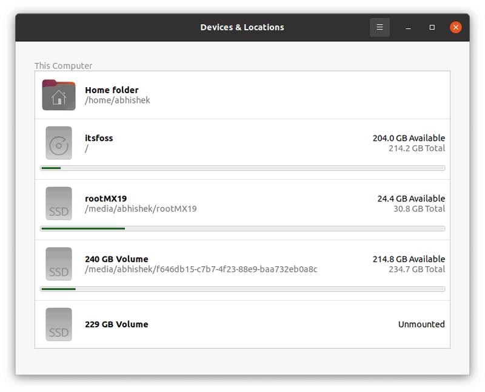Click the 234.7 GB Total label

tap(417, 269)
